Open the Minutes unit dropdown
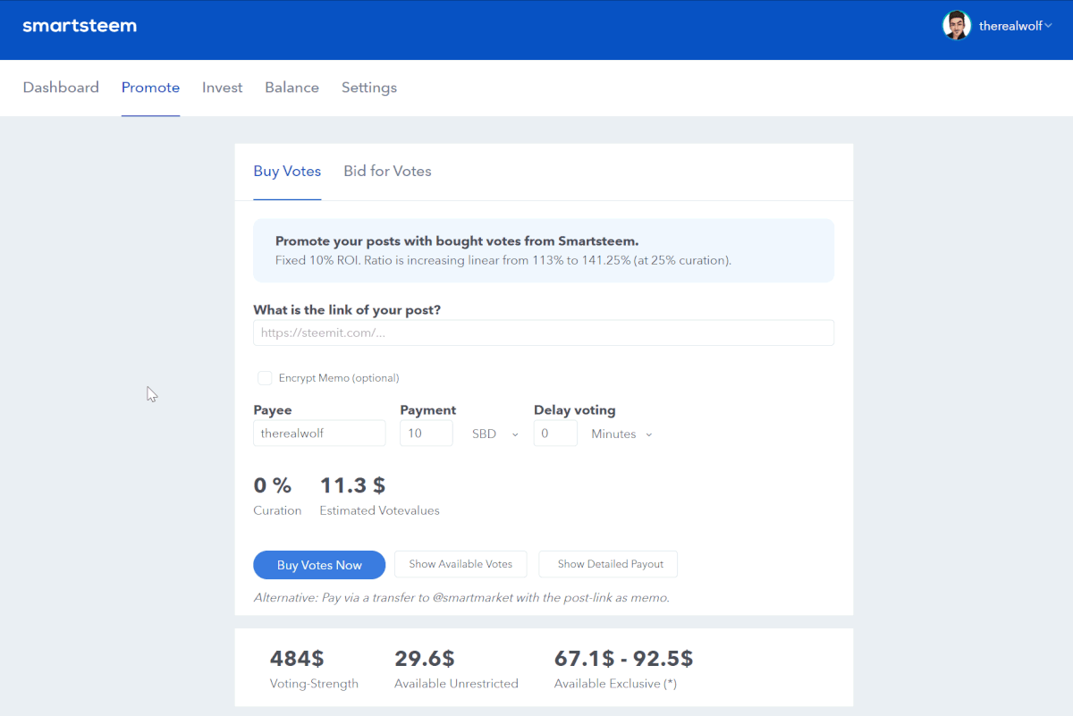1073x716 pixels. click(621, 434)
